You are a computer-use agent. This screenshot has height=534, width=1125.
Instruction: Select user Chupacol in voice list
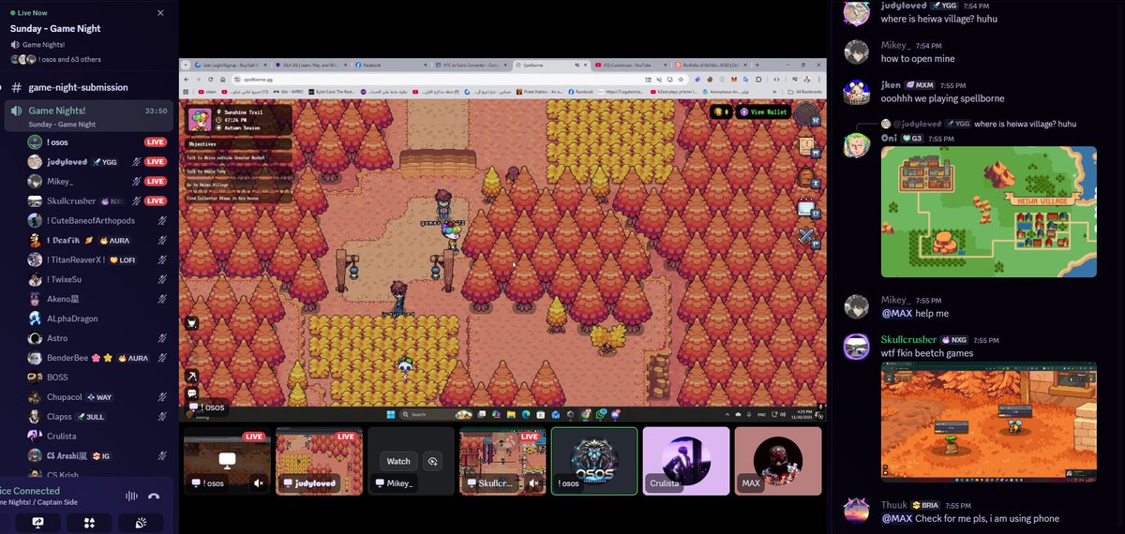point(98,397)
